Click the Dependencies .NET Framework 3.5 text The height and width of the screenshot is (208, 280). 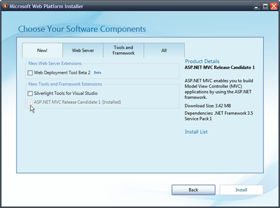(219, 116)
